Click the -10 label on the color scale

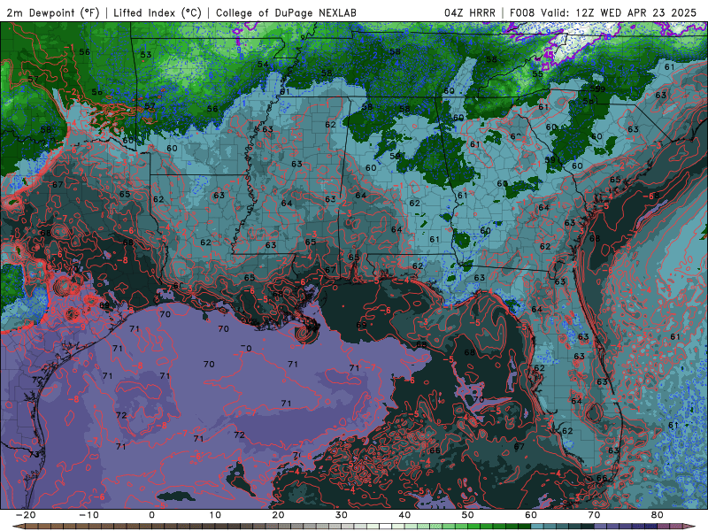pyautogui.click(x=88, y=515)
